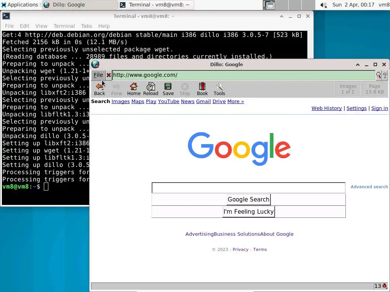Screen dimensions: 390x292
Task: Click the terminal prompt vm8@vm8:~$
Action: point(21,186)
